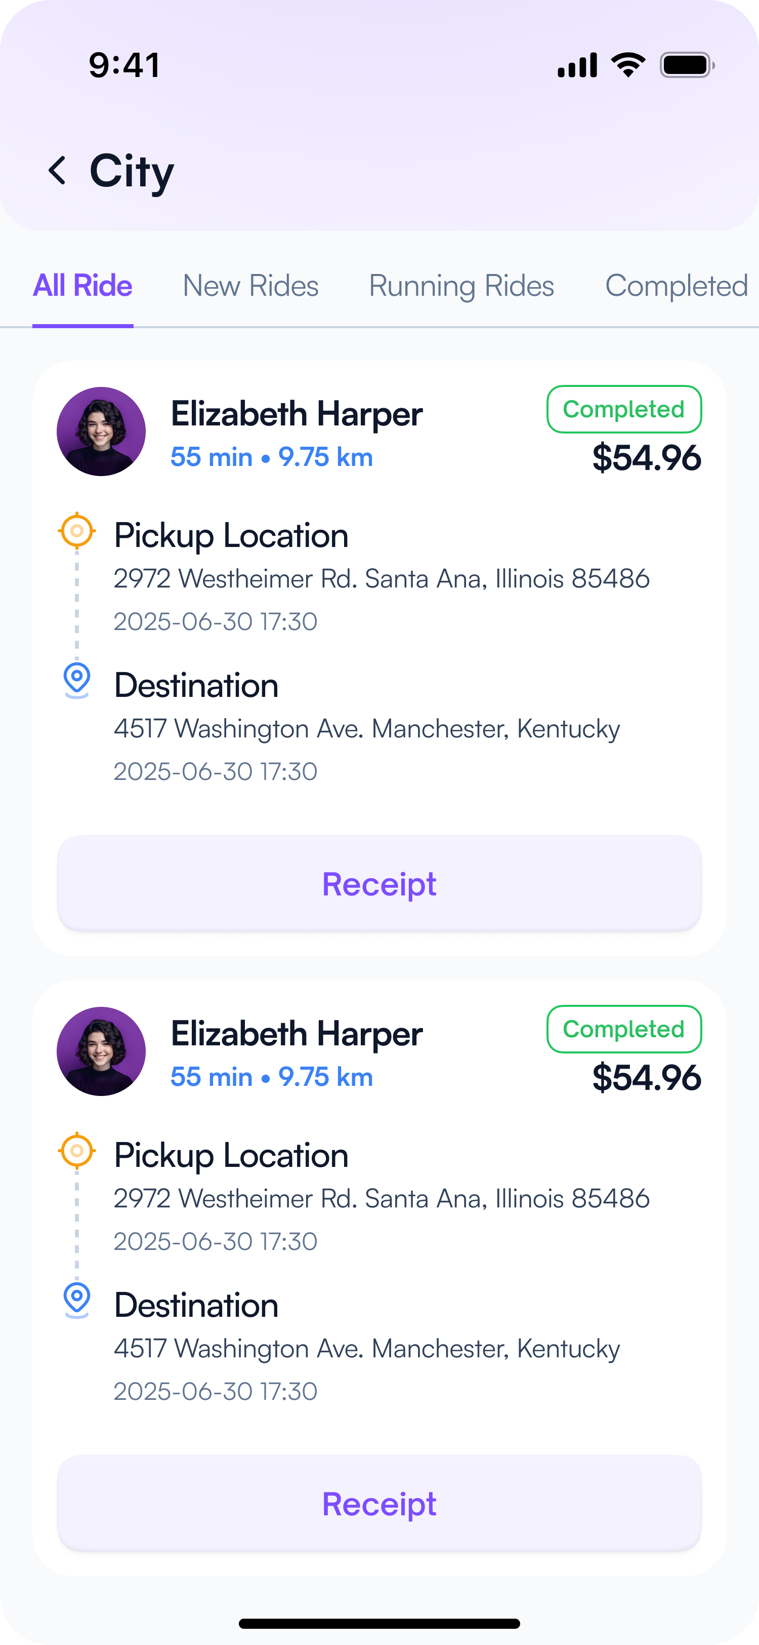This screenshot has width=759, height=1645.
Task: Tap Elizabeth Harper's avatar in second ride
Action: point(101,1052)
